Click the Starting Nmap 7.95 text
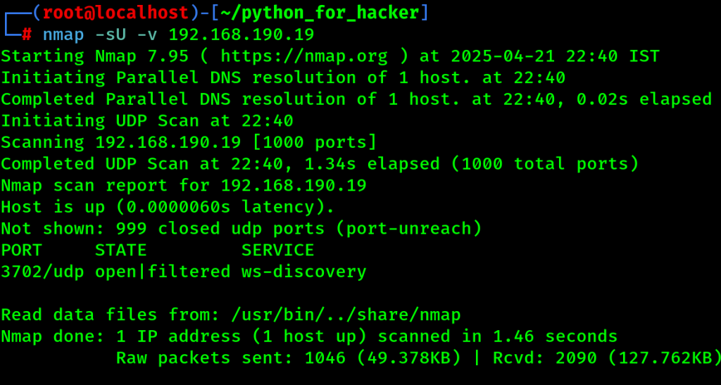This screenshot has height=385, width=721. 95,56
